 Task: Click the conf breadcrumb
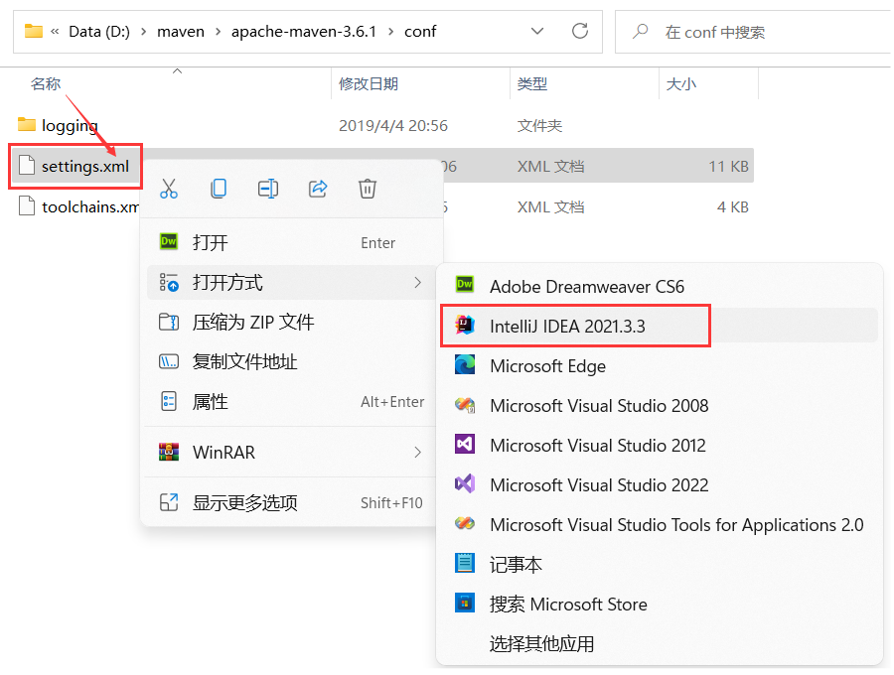(x=420, y=32)
